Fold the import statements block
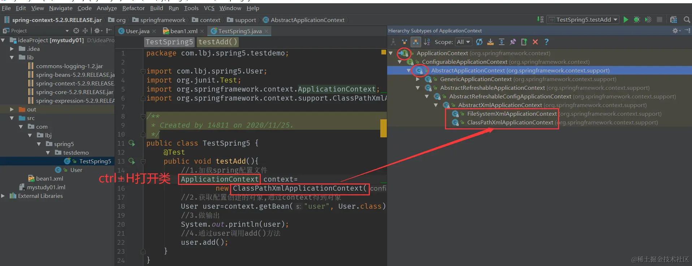 (x=143, y=71)
